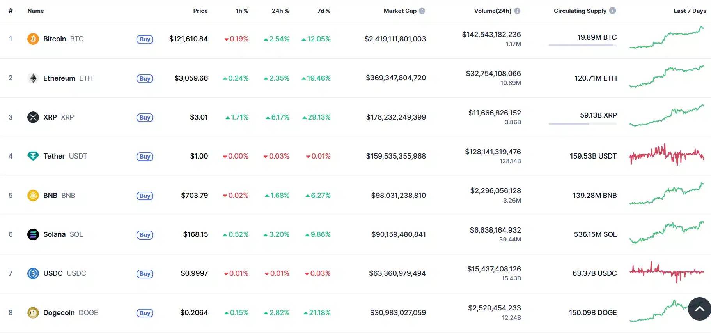Click the Buy button for Bitcoin
This screenshot has height=333, width=711.
pos(145,39)
